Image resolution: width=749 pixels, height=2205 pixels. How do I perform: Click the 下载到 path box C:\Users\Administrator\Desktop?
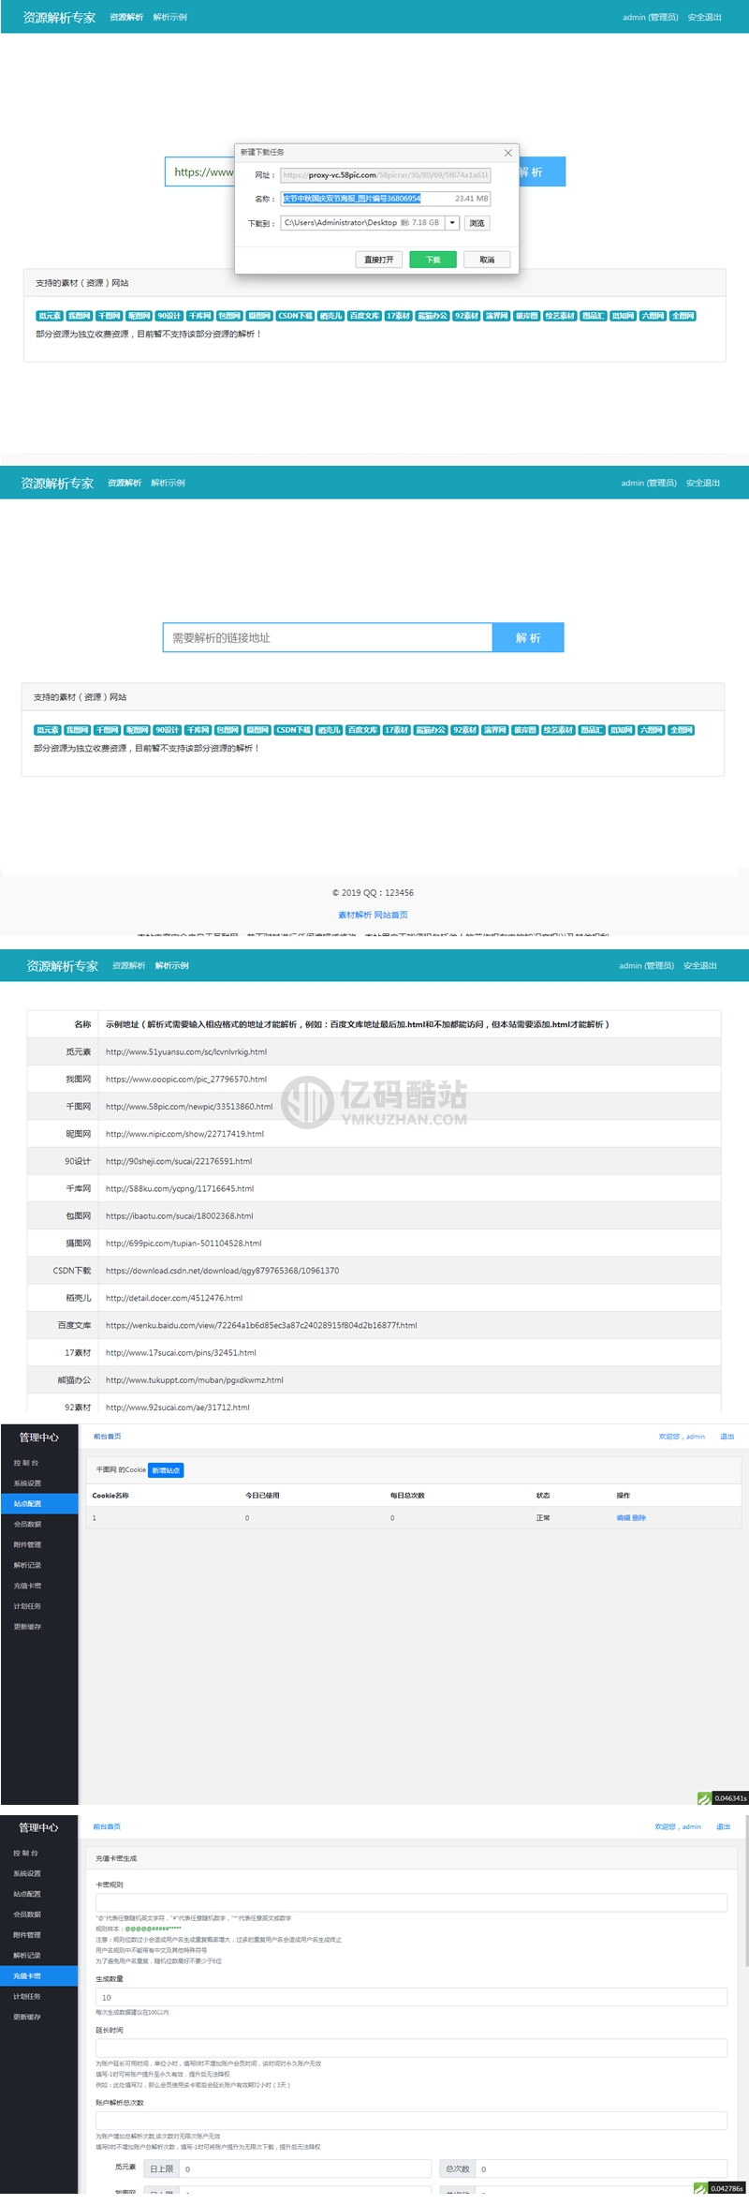pyautogui.click(x=362, y=223)
